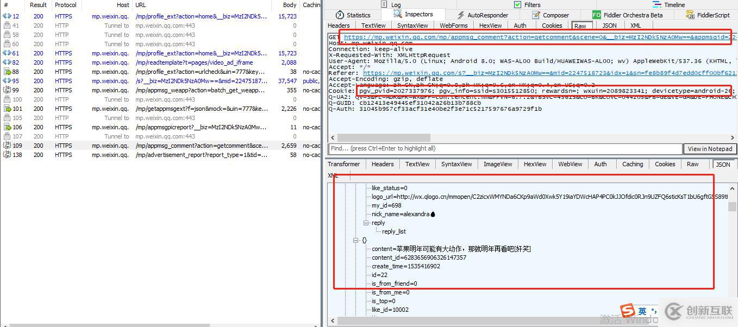
Task: Collapse the {} object node in JSON tree
Action: 356,240
